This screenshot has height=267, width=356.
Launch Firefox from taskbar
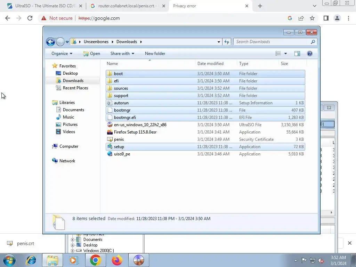117,260
